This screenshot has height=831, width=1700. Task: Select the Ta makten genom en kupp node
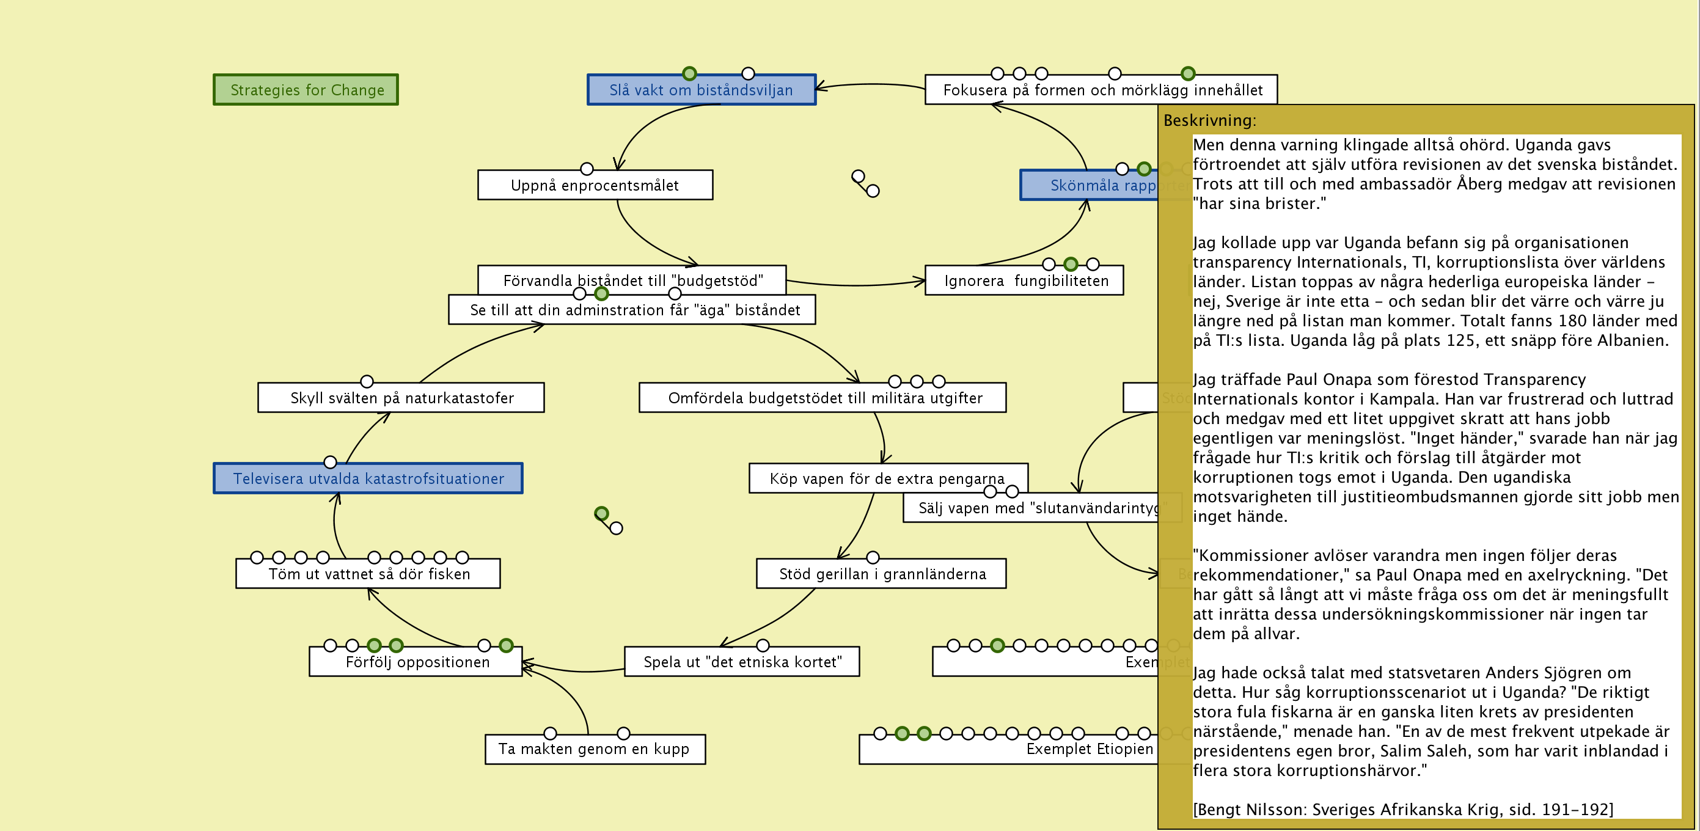point(594,749)
